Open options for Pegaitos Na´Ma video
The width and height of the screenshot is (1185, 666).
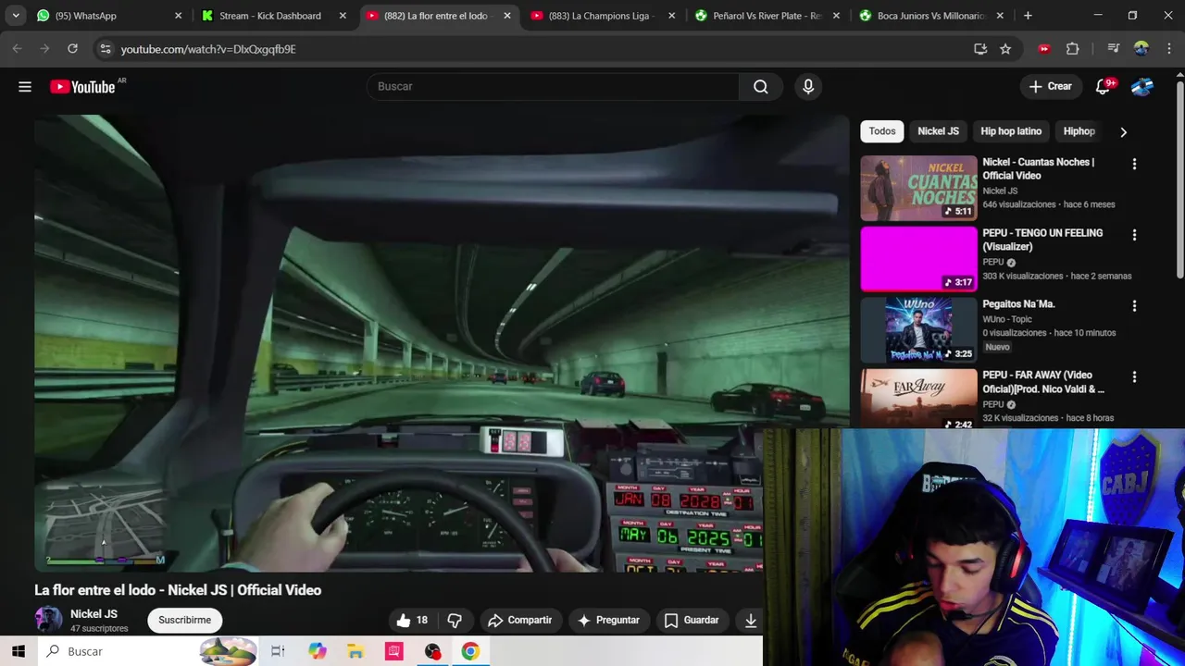point(1134,306)
